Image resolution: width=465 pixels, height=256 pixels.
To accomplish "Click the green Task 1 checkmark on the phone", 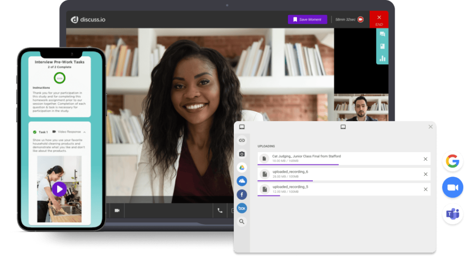I will pos(35,132).
